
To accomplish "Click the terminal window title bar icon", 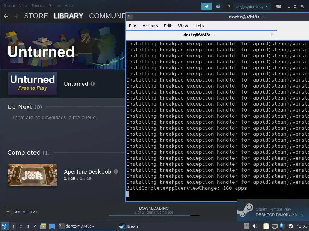I will pyautogui.click(x=130, y=17).
